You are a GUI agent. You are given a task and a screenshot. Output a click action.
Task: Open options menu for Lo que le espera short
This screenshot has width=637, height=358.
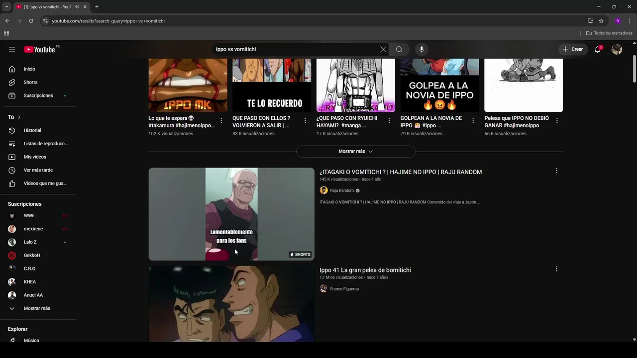(x=221, y=121)
